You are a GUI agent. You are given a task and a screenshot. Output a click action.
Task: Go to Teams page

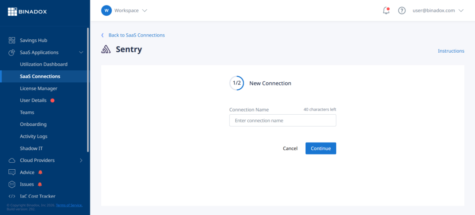point(27,112)
